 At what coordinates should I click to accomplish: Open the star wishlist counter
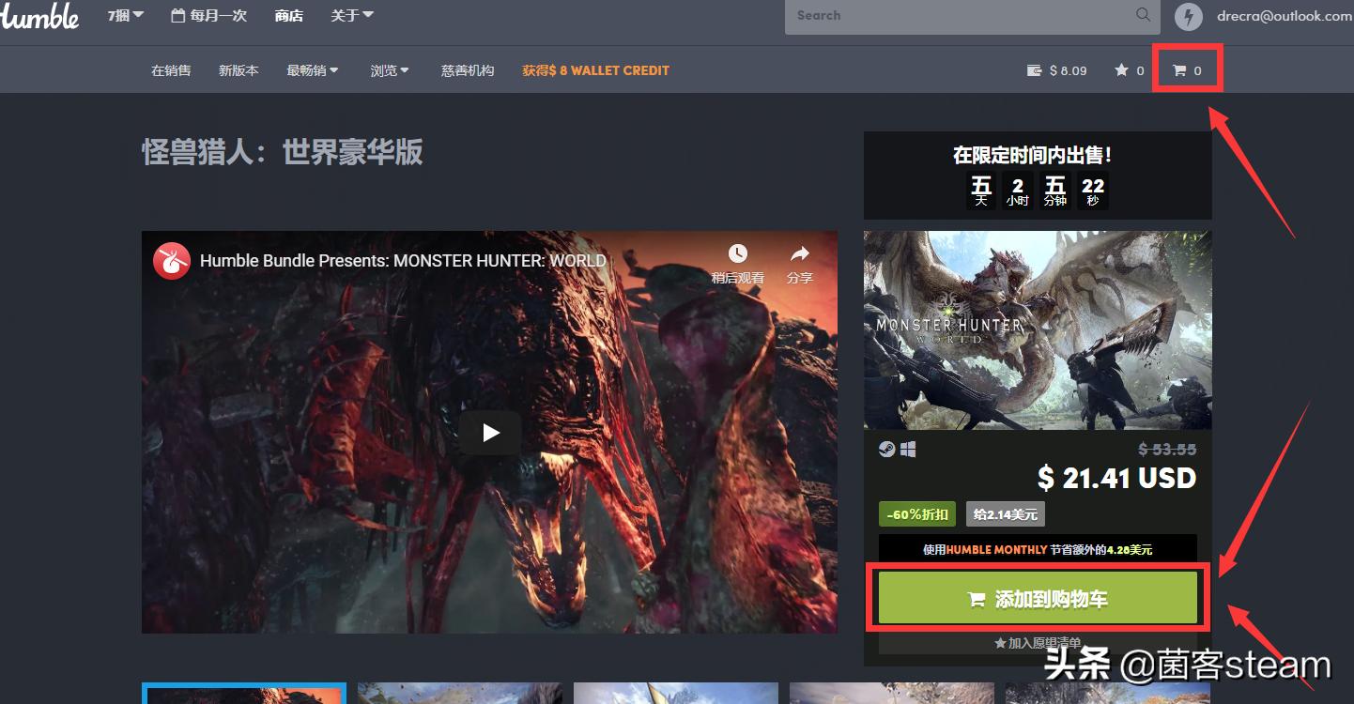point(1130,70)
